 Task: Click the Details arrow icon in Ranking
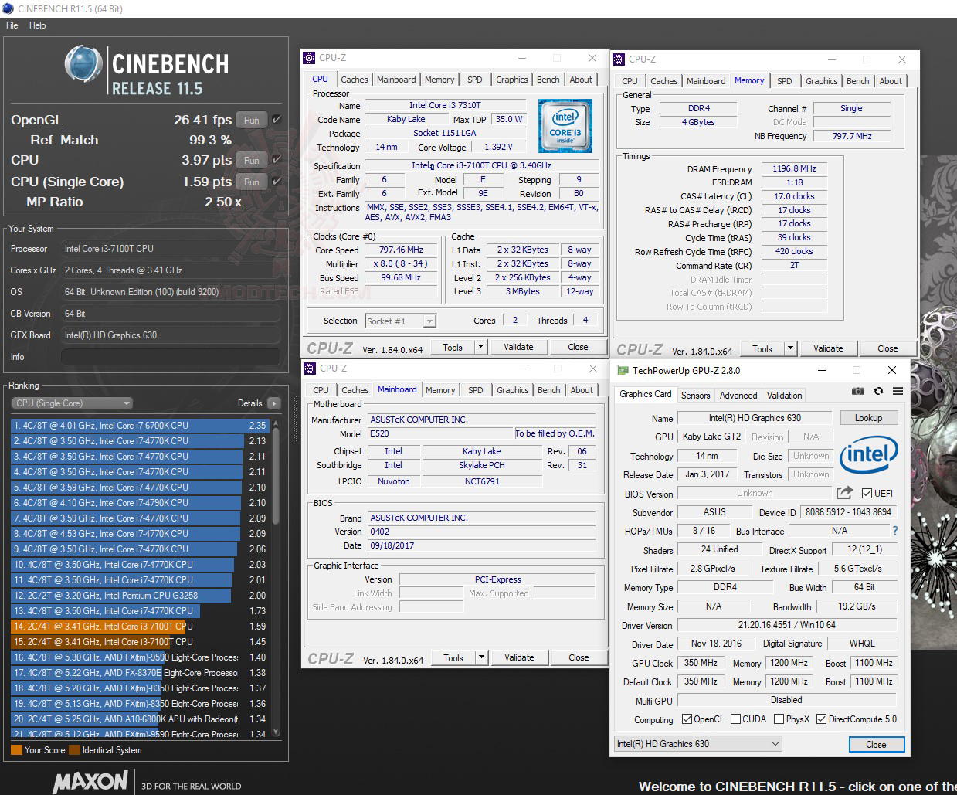(273, 403)
